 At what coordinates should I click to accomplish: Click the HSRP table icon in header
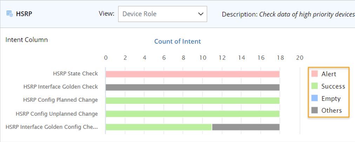click(x=9, y=14)
